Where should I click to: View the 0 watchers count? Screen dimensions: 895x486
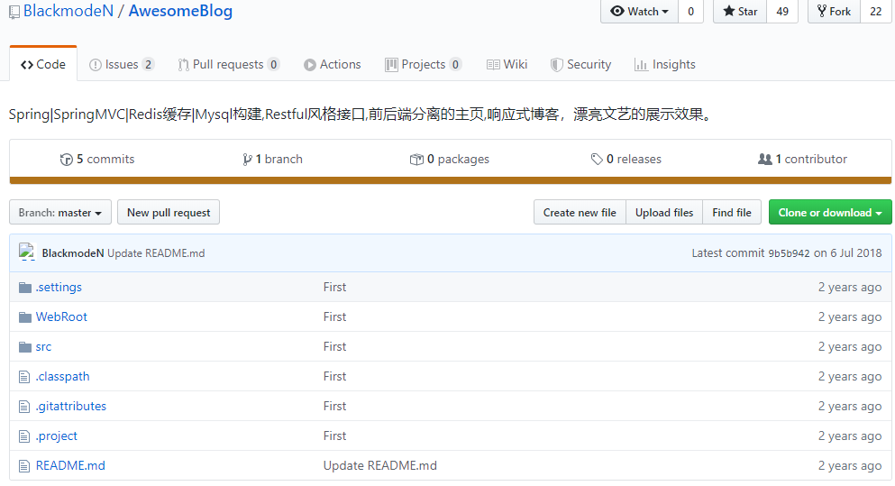coord(690,12)
